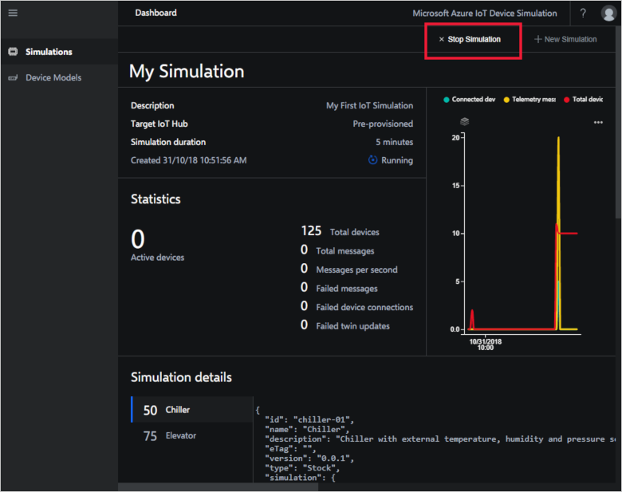The height and width of the screenshot is (492, 622).
Task: Click the Simulations sidebar icon
Action: click(x=13, y=52)
